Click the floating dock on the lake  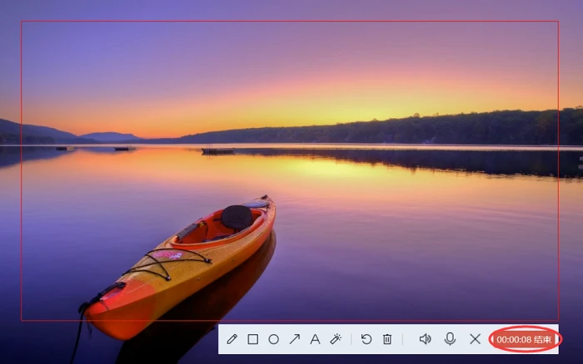pyautogui.click(x=217, y=150)
